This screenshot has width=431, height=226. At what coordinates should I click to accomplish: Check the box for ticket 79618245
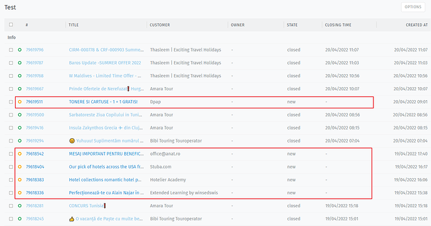(x=11, y=219)
